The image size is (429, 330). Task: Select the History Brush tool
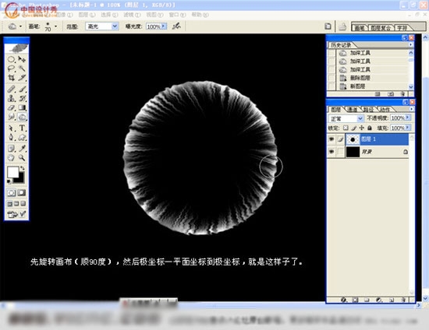(x=22, y=98)
